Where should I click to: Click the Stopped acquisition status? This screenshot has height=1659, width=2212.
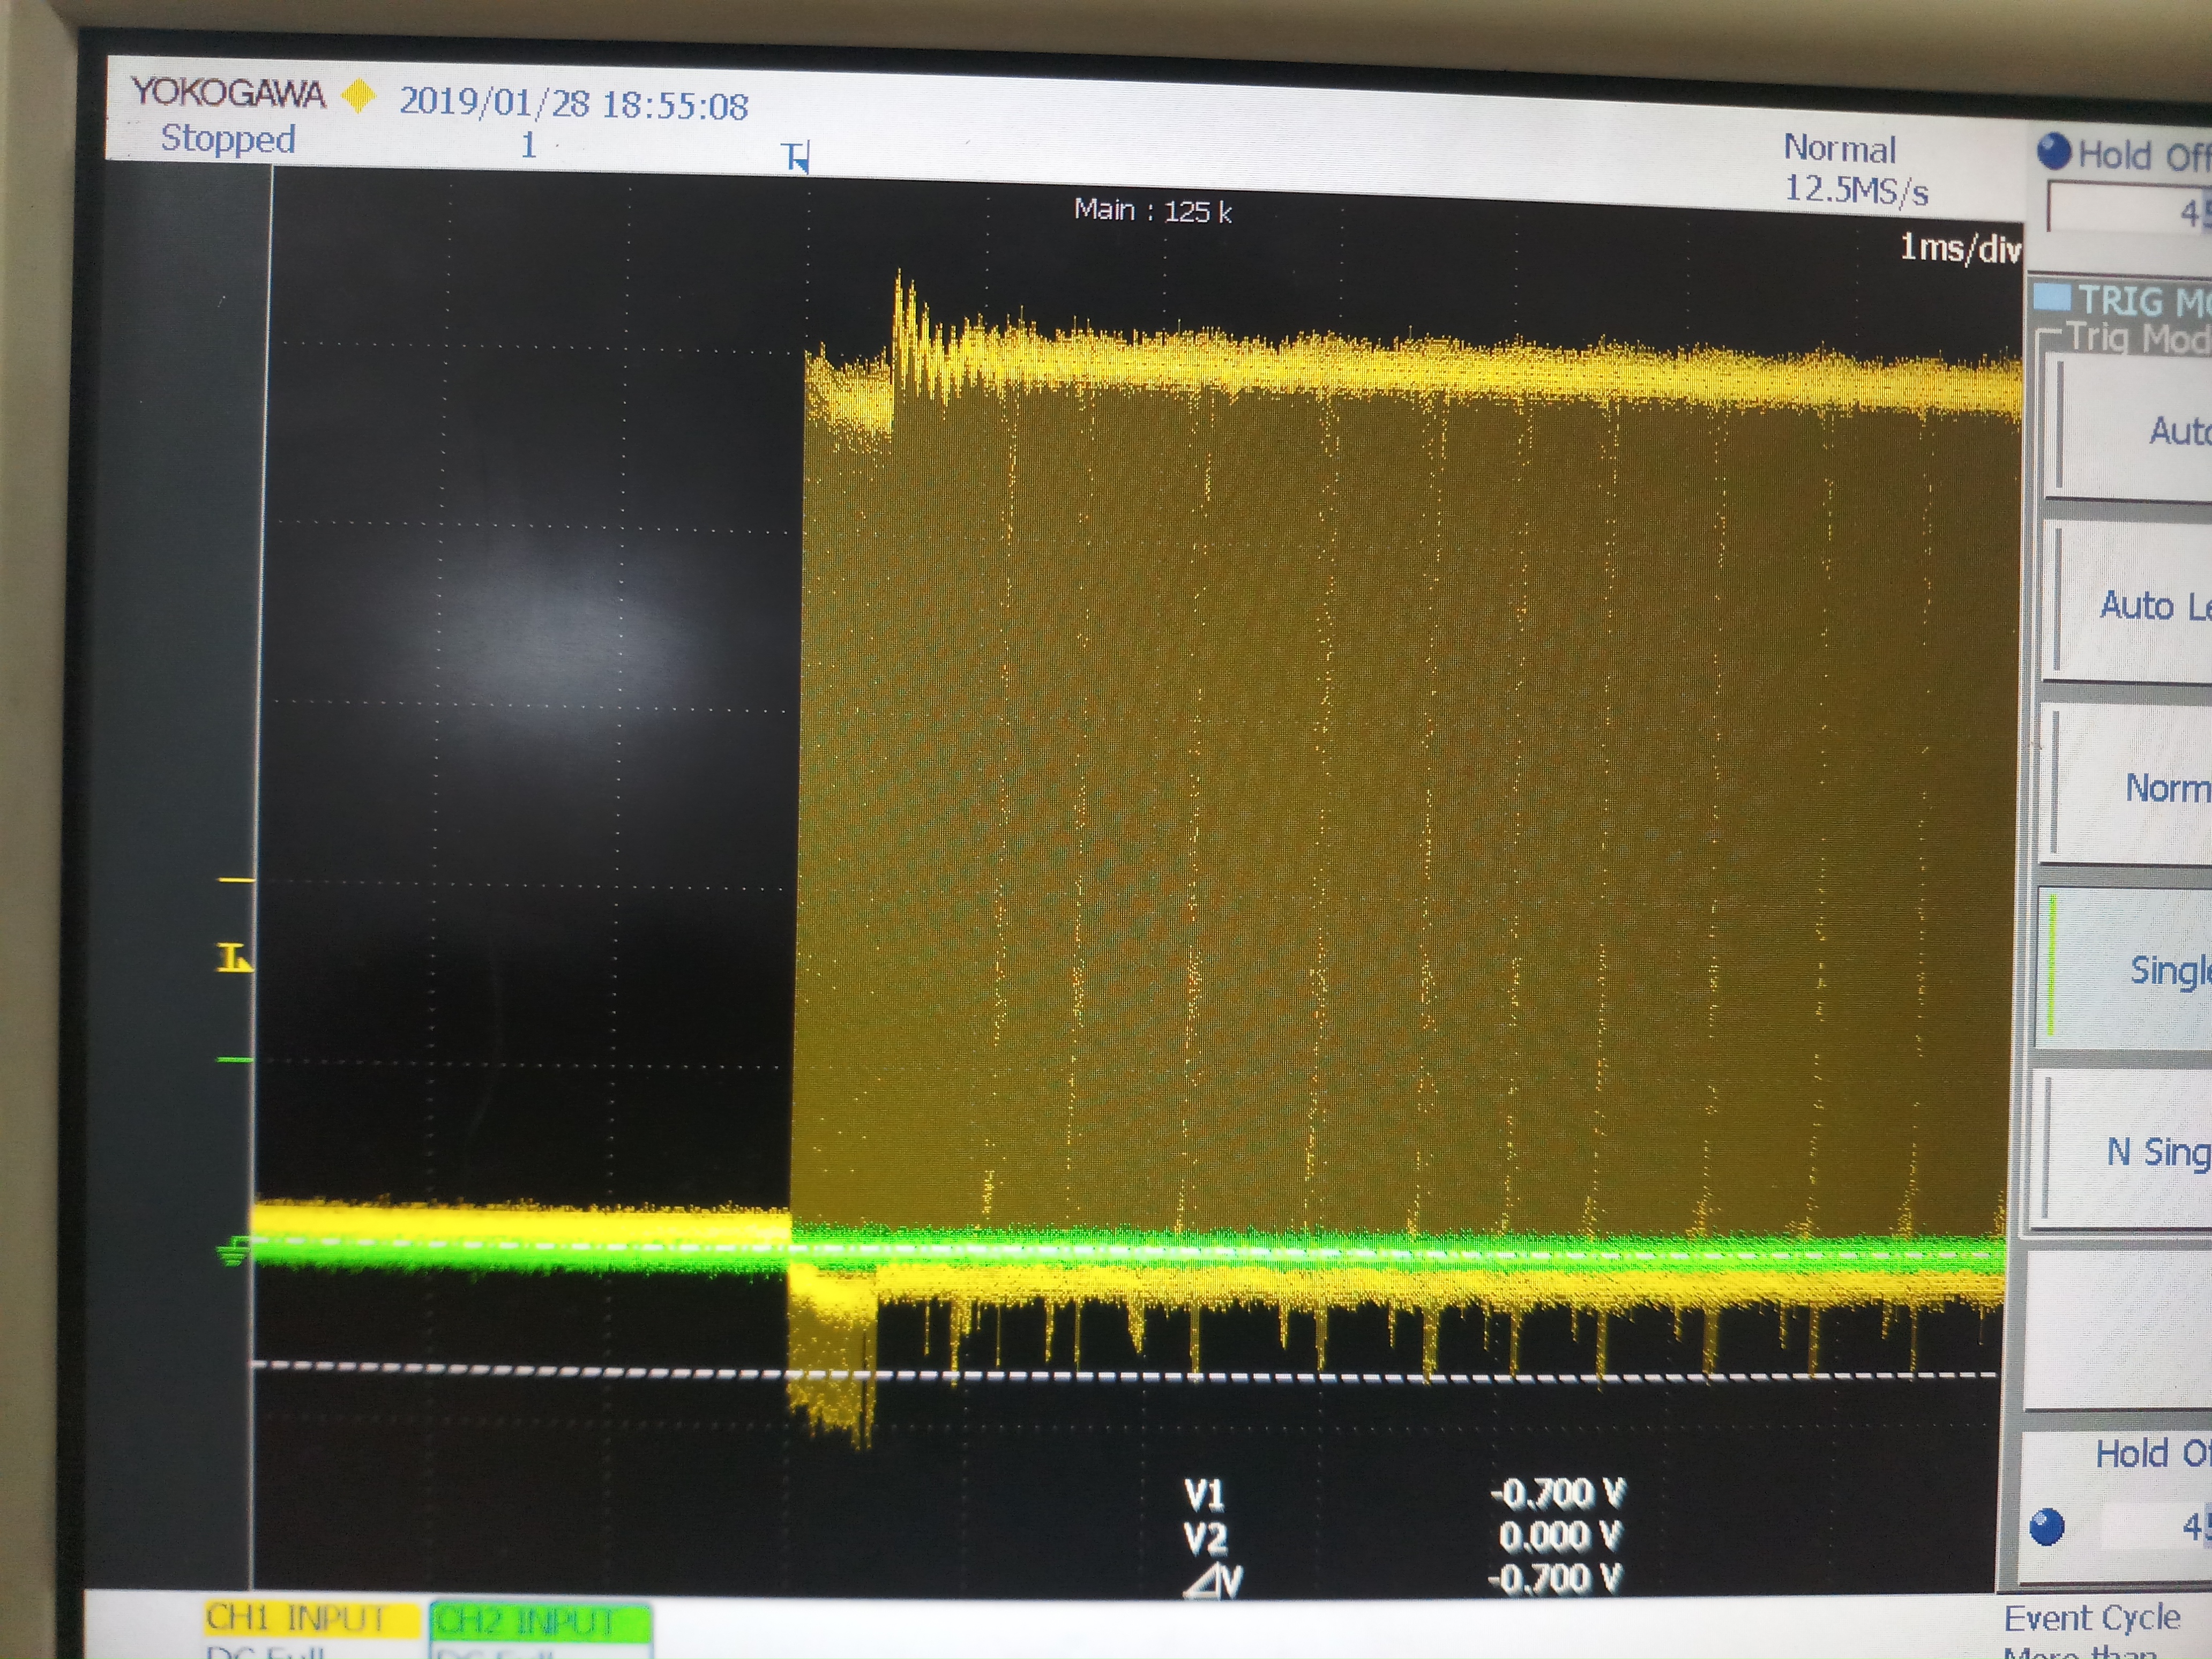[228, 139]
